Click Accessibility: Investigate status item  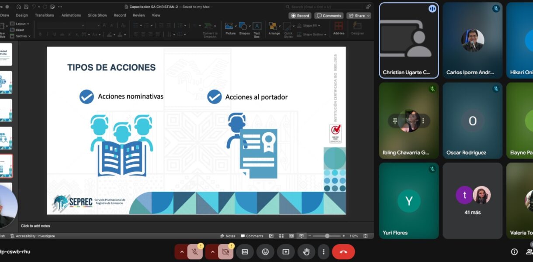click(32, 236)
